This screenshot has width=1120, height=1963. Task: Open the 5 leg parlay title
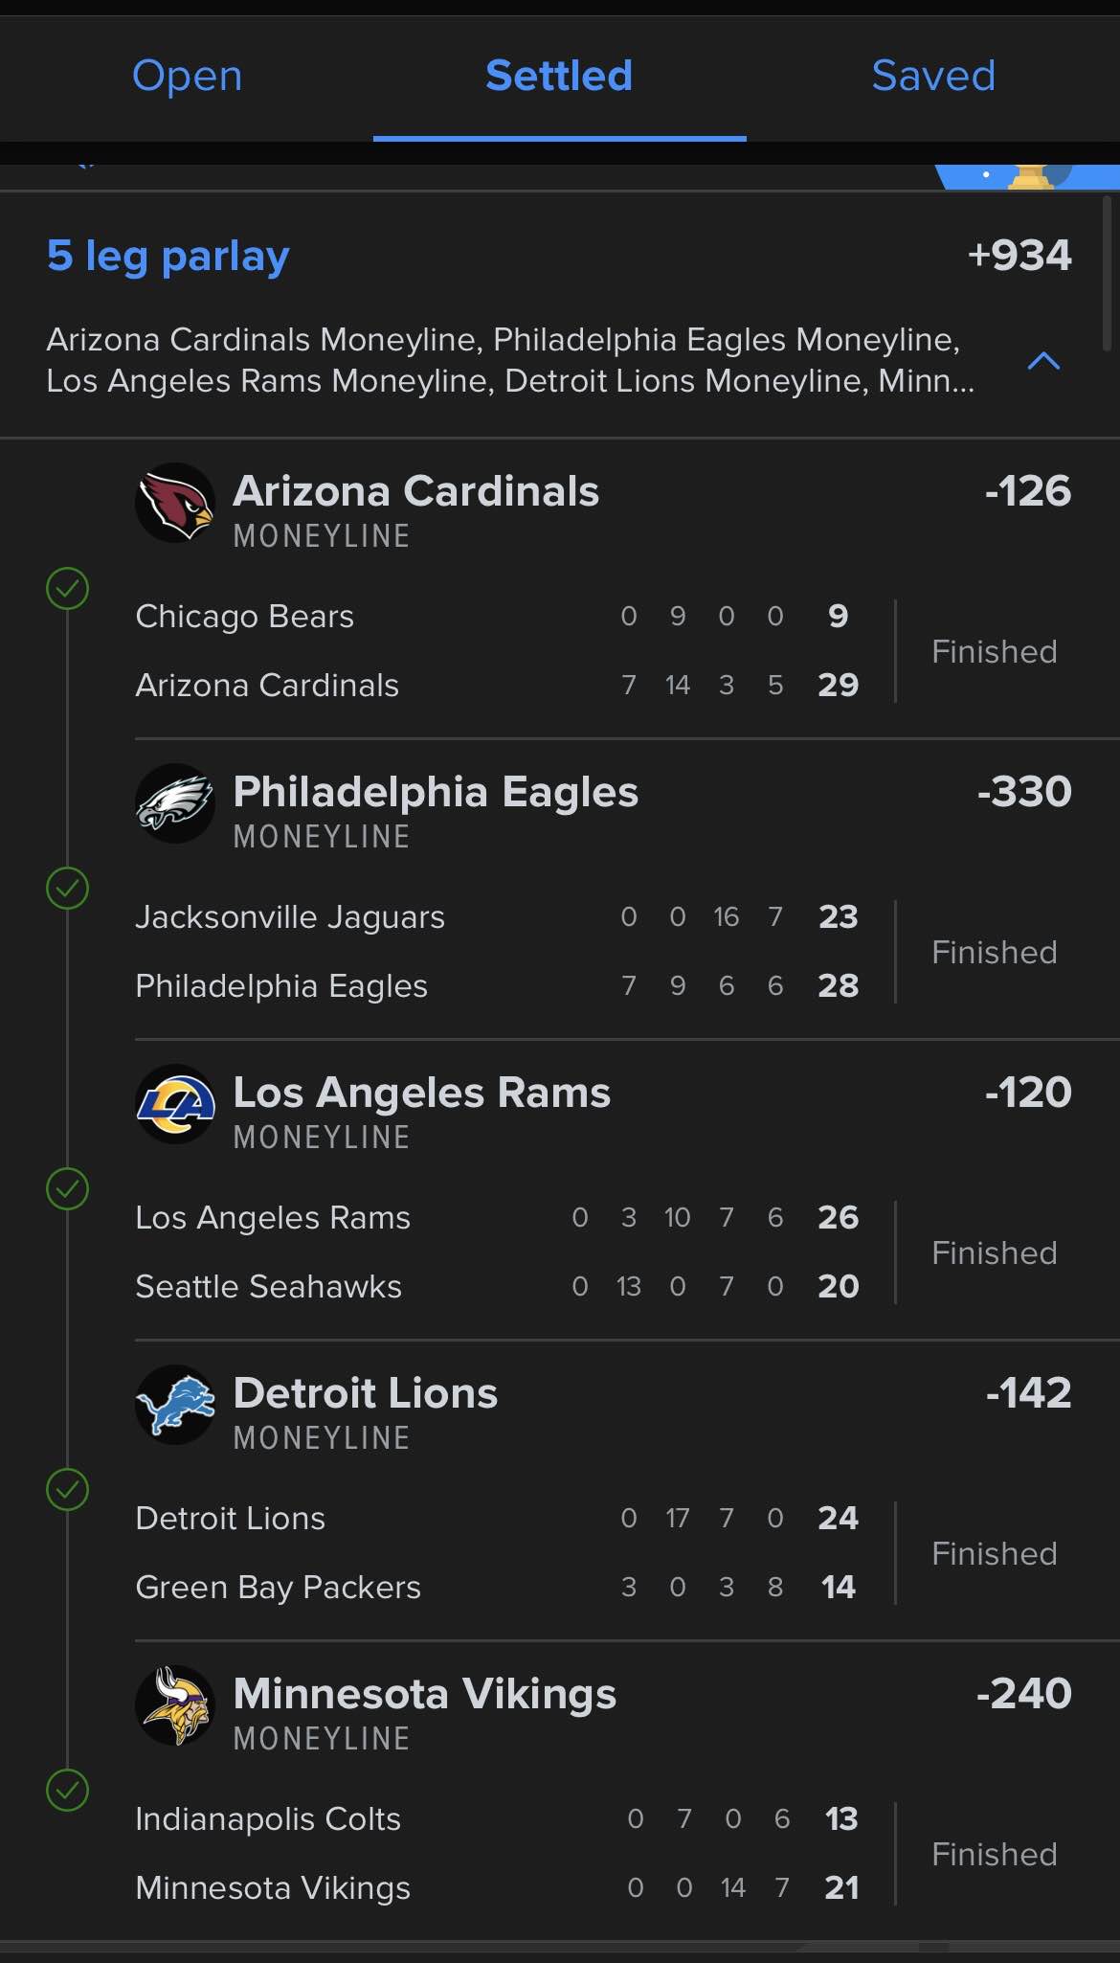pyautogui.click(x=168, y=257)
